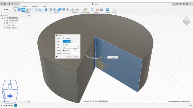193x108 pixels.
Task: Expand the Document Settings node
Action: point(5,20)
